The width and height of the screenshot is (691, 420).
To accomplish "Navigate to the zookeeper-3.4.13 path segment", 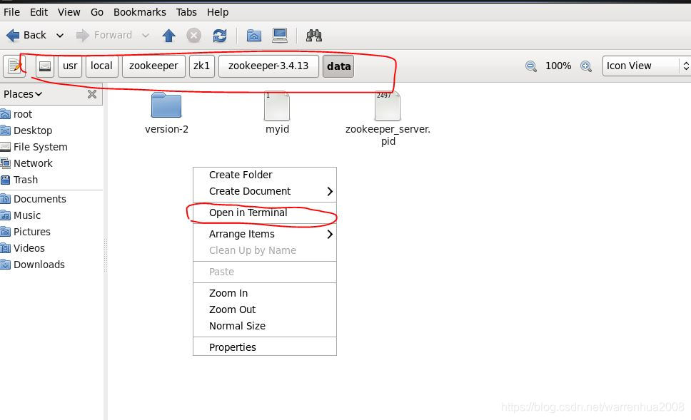I will click(x=268, y=66).
